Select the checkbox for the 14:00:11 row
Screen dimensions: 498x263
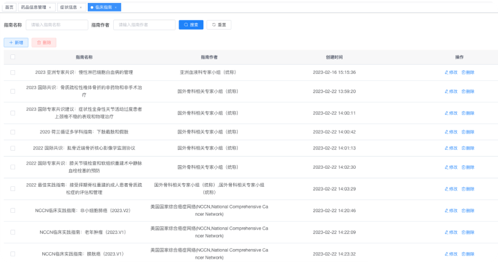(x=13, y=113)
